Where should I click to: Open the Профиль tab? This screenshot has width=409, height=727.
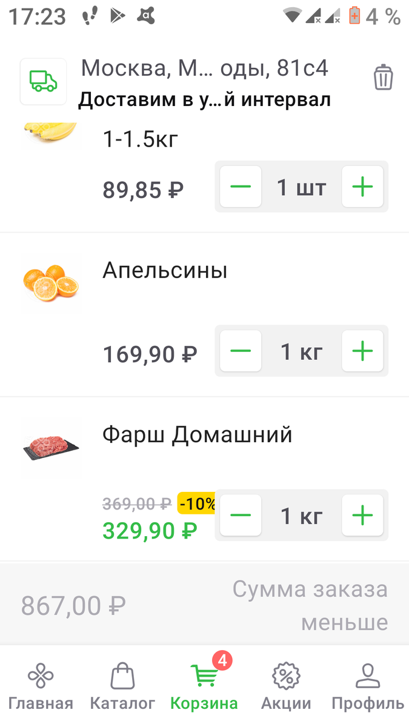368,686
